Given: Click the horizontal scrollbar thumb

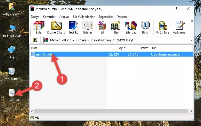Looking at the screenshot, I should 111,111.
